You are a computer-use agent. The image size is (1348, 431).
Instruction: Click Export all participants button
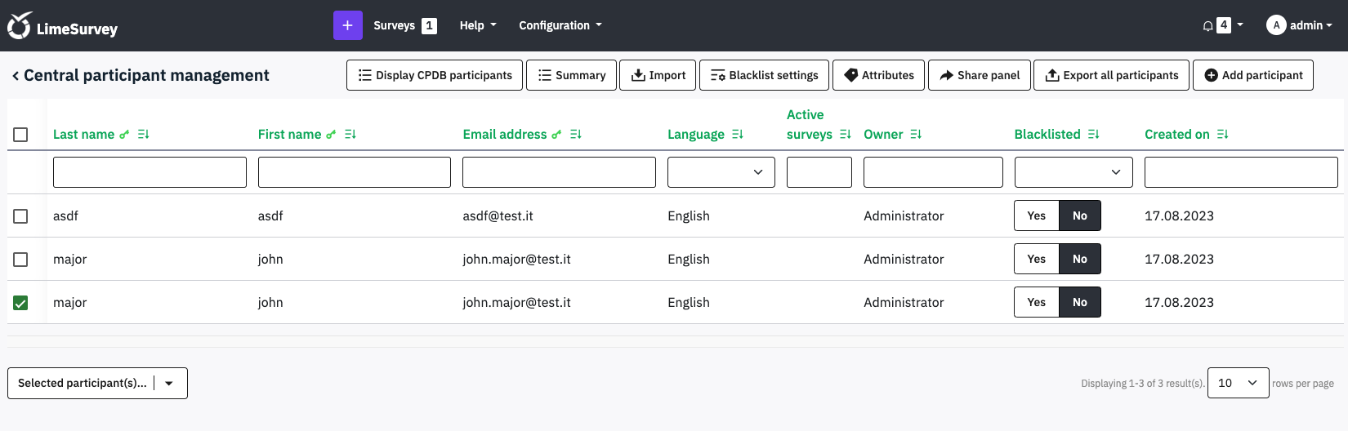1111,75
